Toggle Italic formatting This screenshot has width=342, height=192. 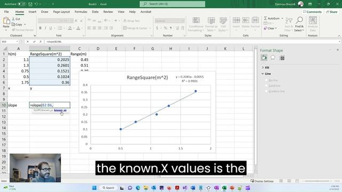(45, 28)
